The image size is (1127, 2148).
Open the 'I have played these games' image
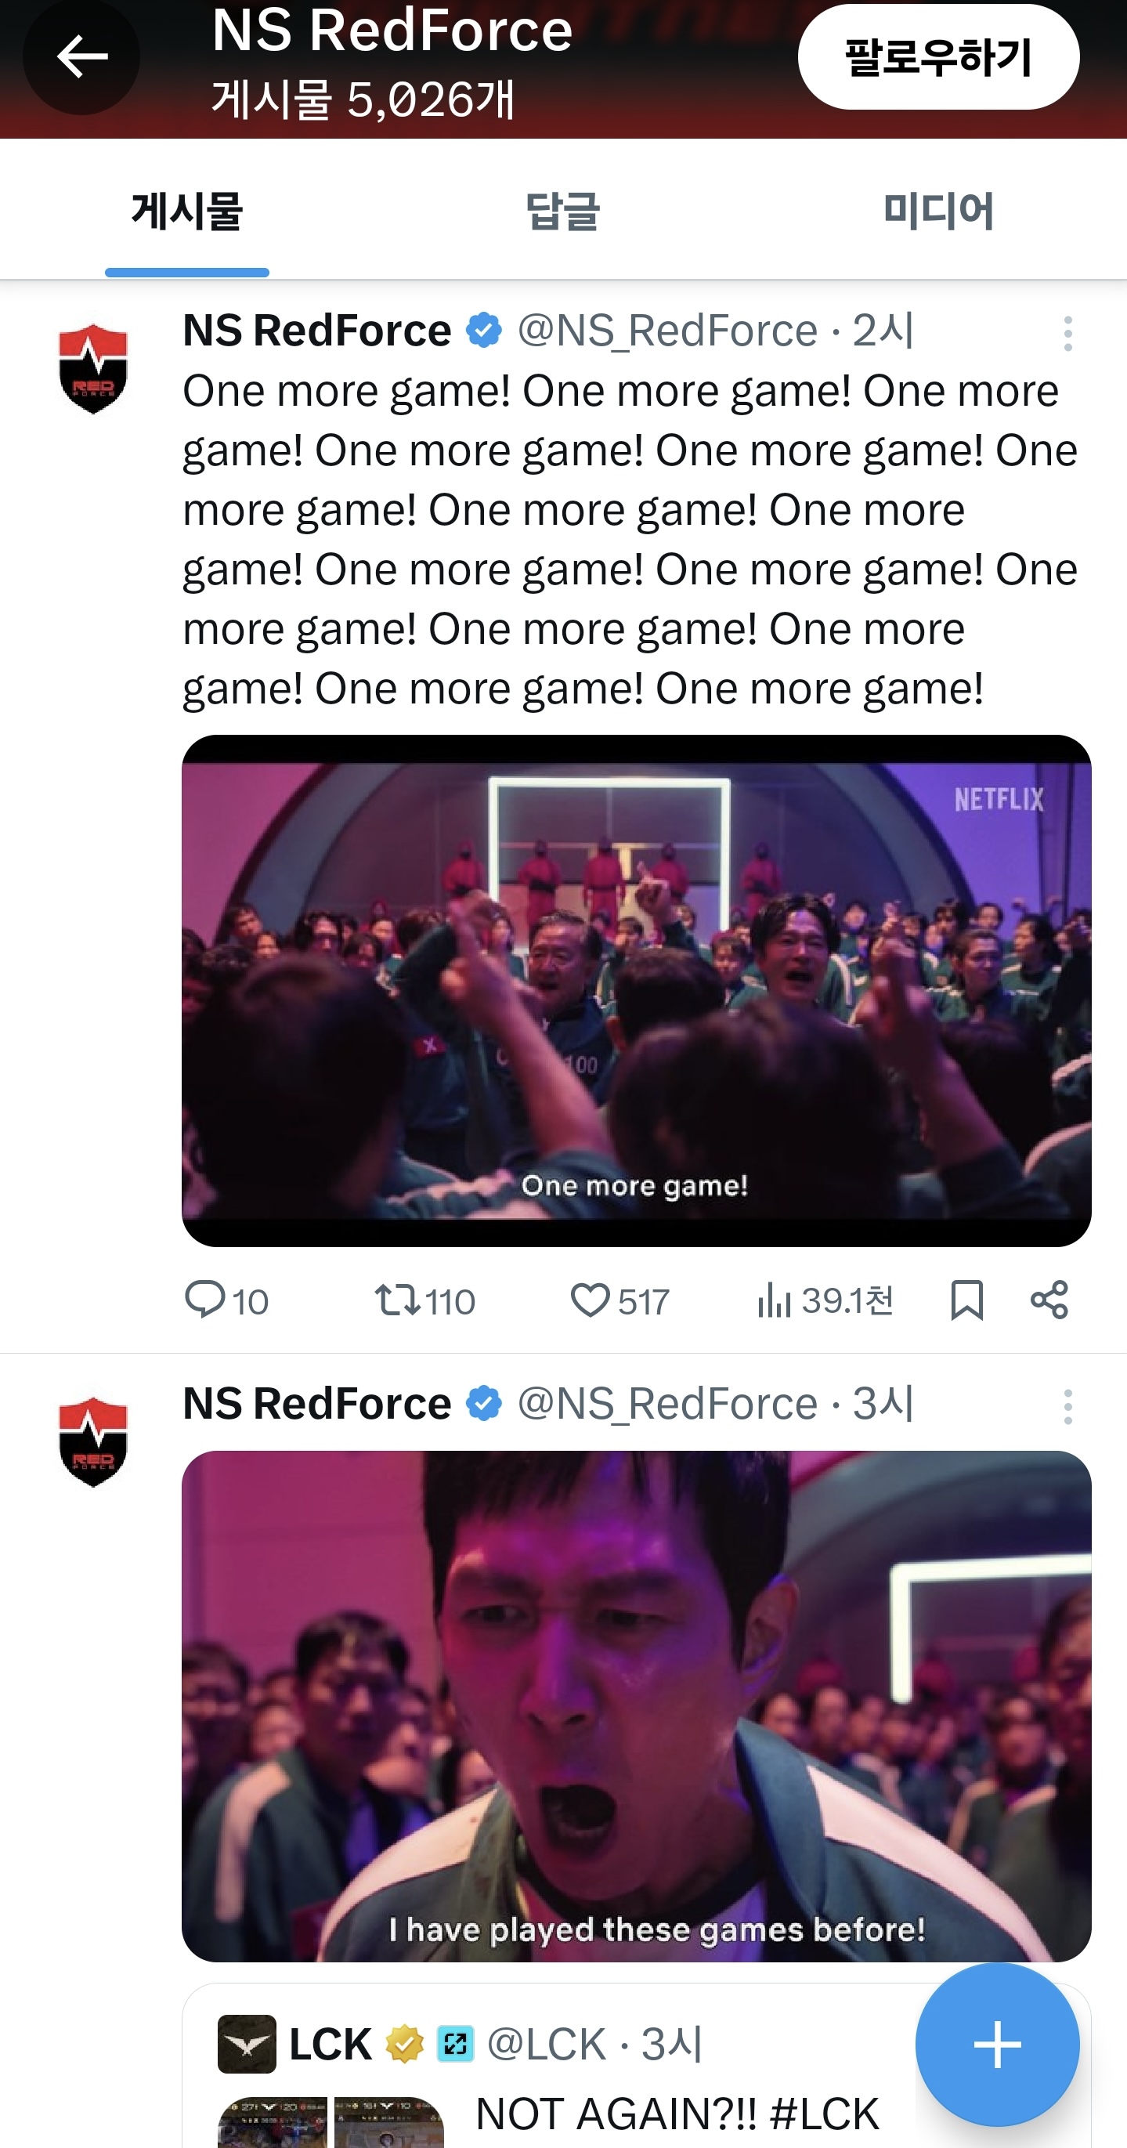(636, 1706)
